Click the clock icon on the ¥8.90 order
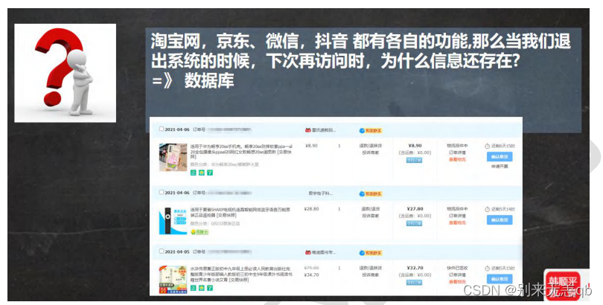 pos(488,146)
